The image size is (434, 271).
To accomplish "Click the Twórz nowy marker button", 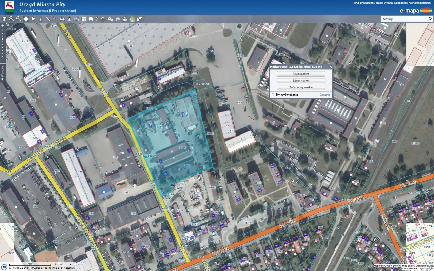I will pos(301,87).
